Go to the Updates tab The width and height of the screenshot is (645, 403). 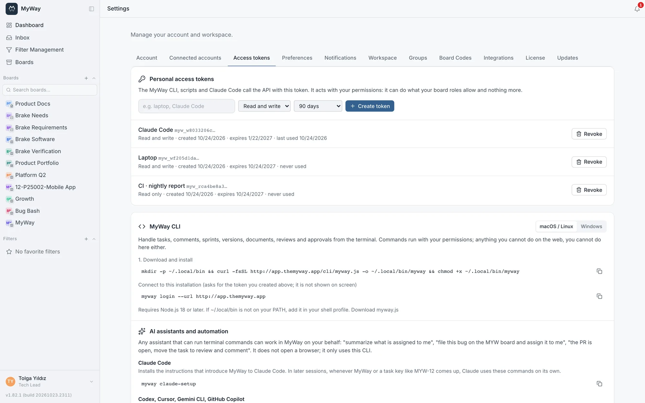pos(567,58)
